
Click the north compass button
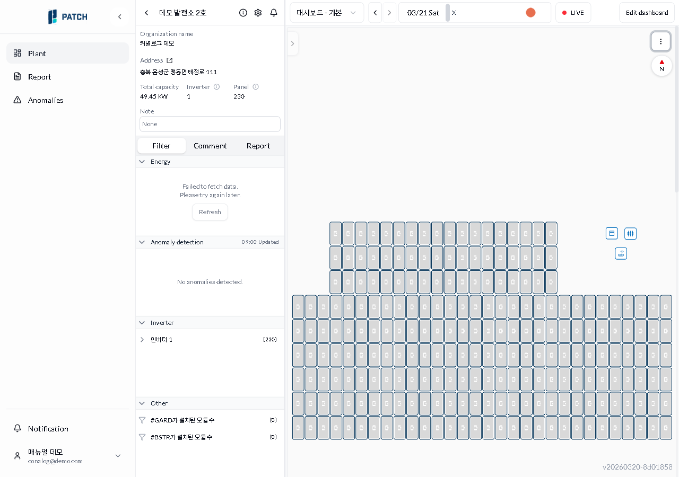(661, 66)
